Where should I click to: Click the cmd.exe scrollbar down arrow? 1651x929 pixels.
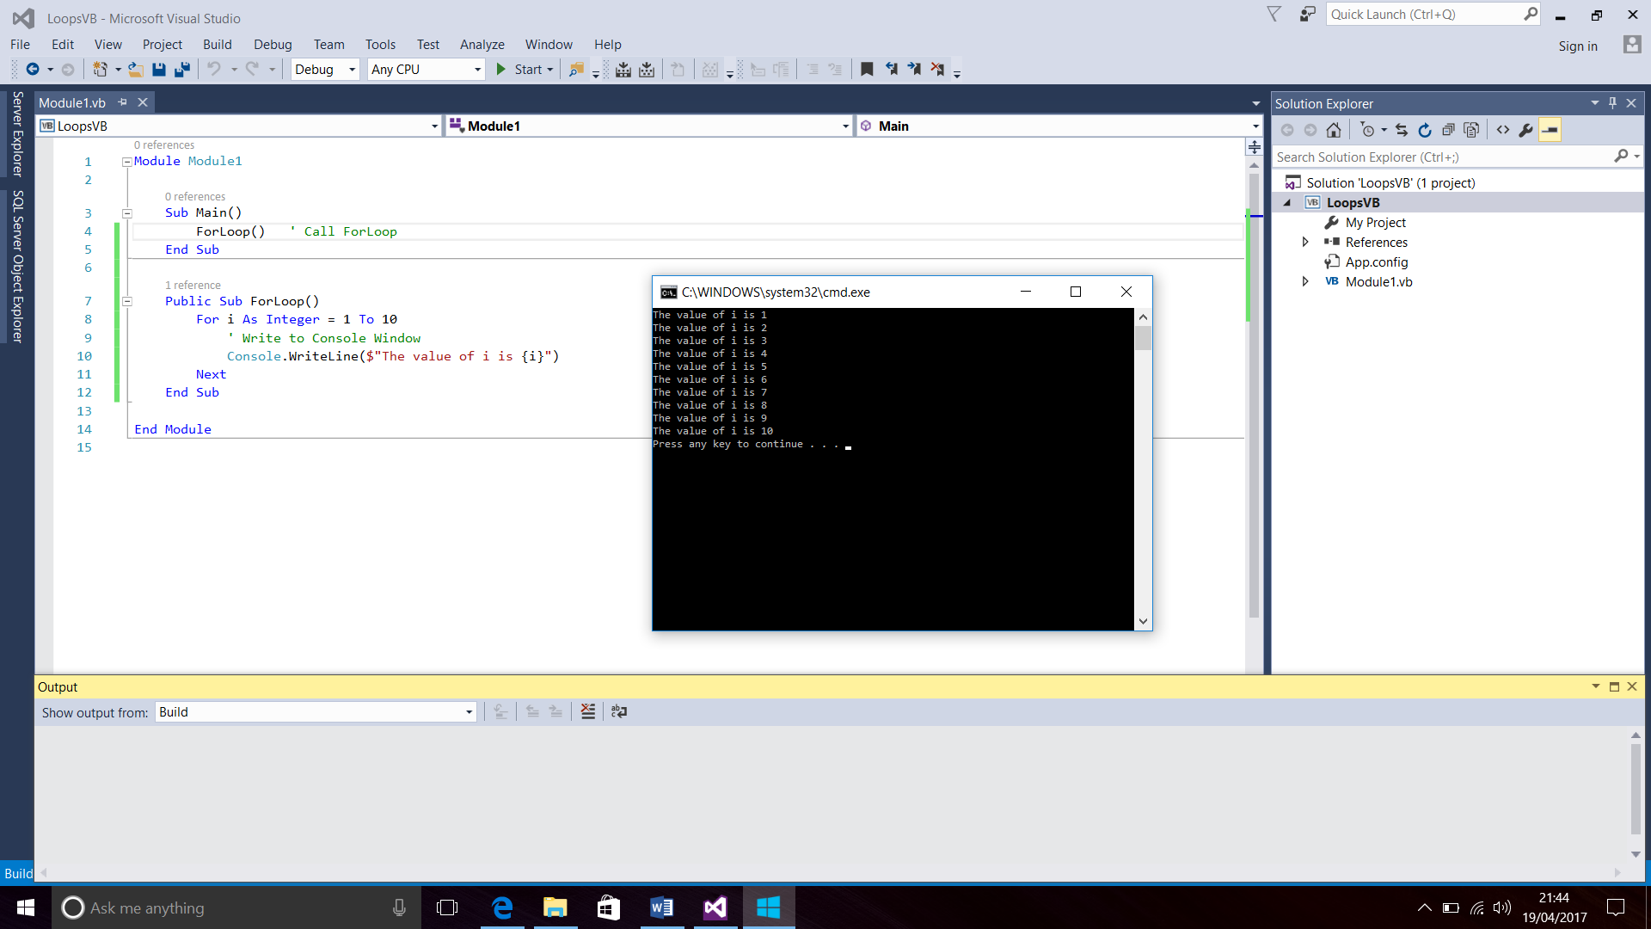pos(1143,621)
